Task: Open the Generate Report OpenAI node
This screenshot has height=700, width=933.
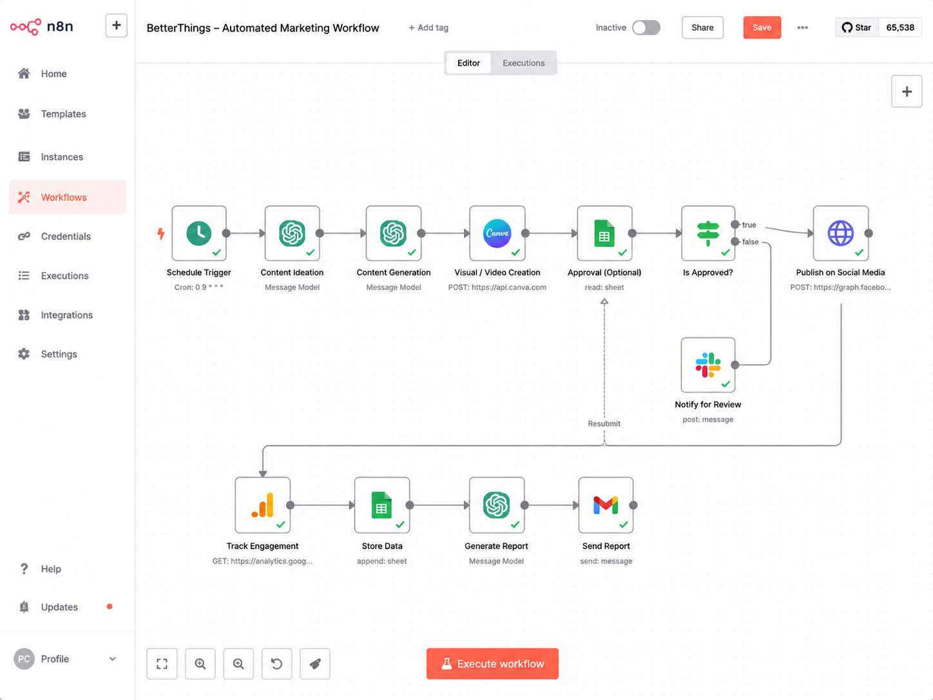Action: pyautogui.click(x=497, y=505)
